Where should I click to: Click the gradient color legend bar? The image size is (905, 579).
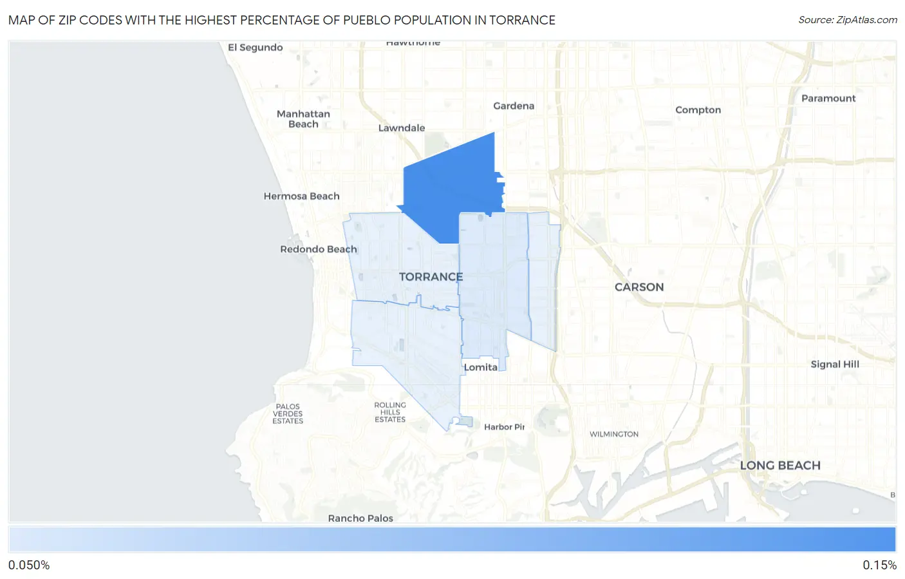pos(452,540)
